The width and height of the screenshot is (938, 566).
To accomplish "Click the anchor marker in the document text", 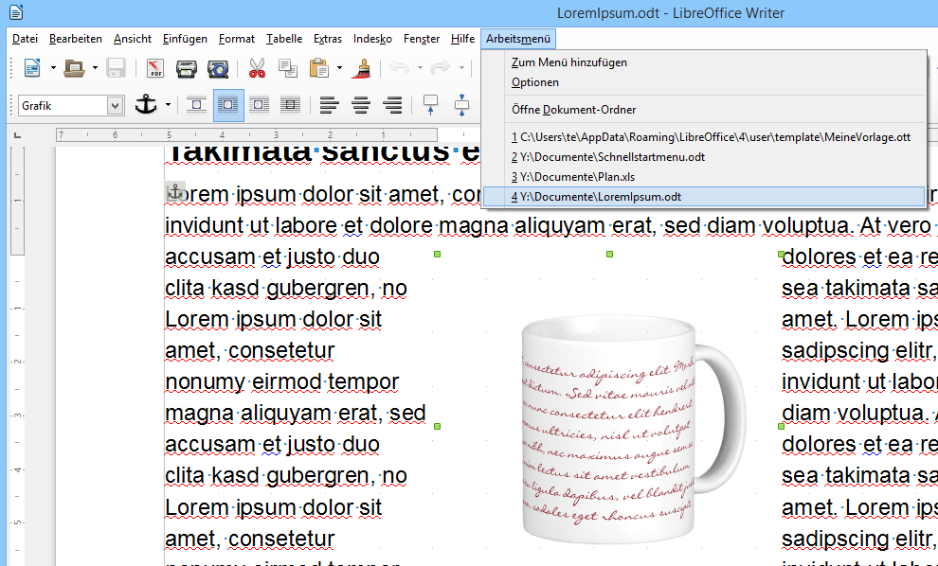I will pos(174,192).
